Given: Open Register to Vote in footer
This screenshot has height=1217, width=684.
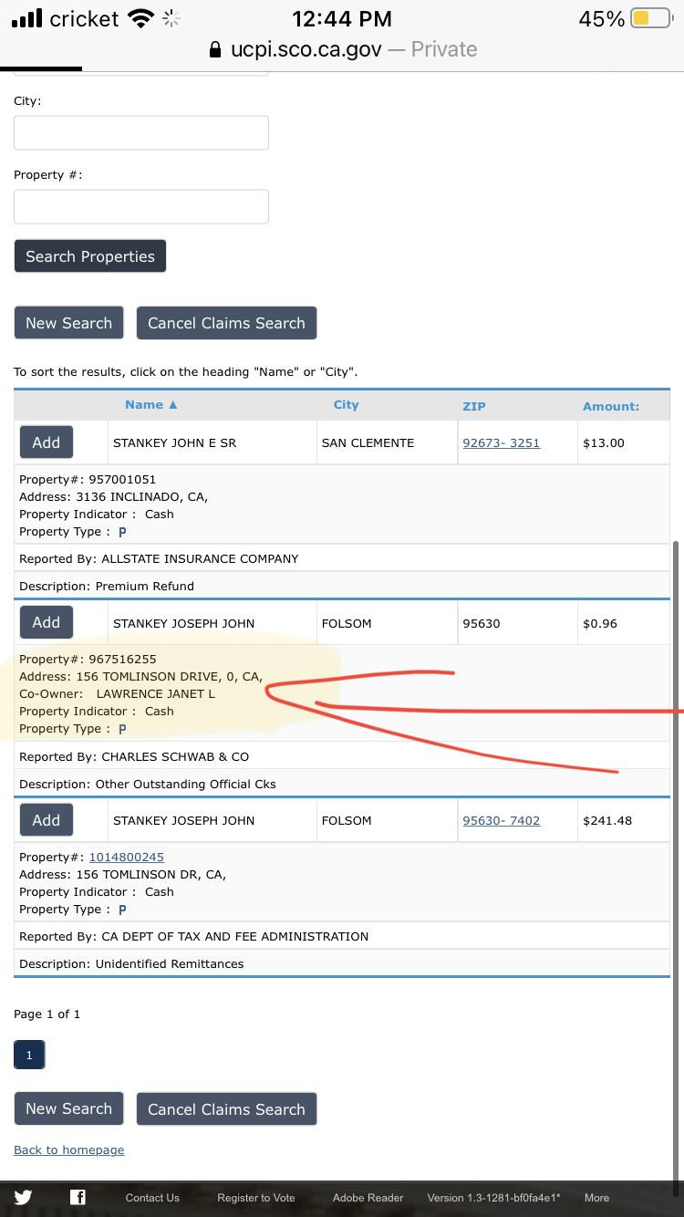Looking at the screenshot, I should click(256, 1198).
